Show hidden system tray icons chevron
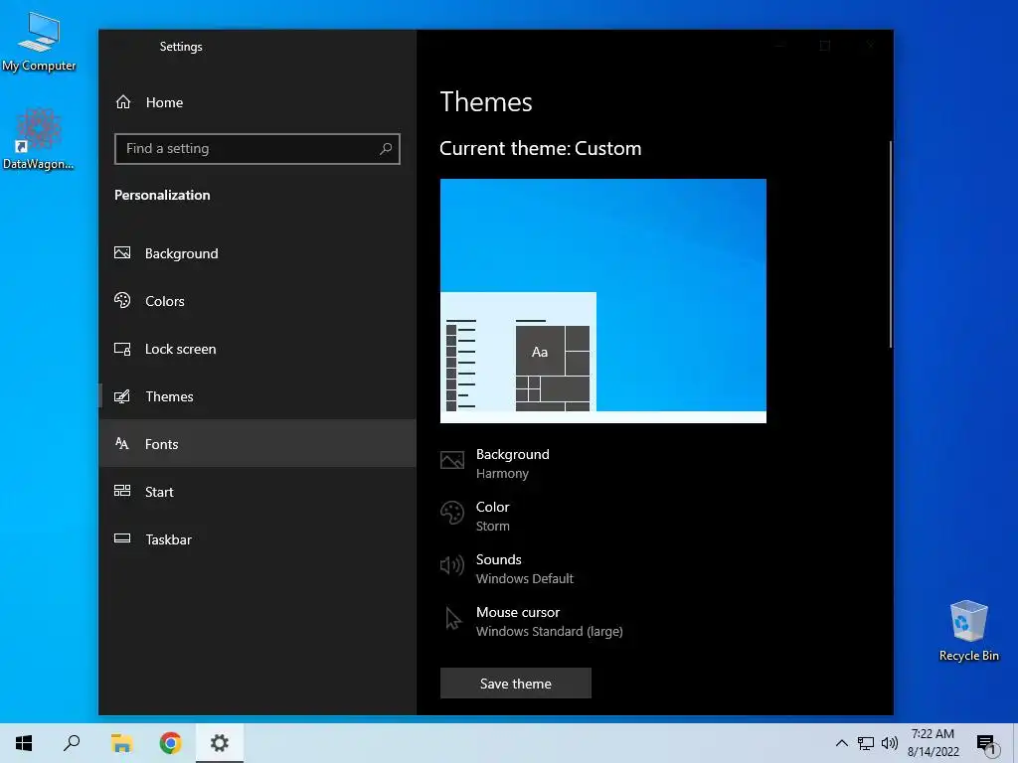1018x763 pixels. [841, 743]
